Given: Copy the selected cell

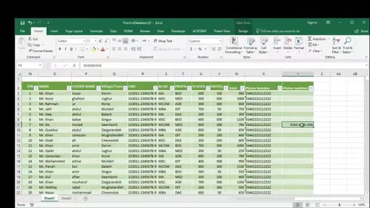Looking at the screenshot, I should click(34, 45).
